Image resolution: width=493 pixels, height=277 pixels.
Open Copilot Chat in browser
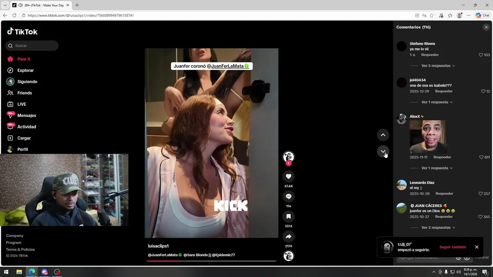pyautogui.click(x=482, y=15)
